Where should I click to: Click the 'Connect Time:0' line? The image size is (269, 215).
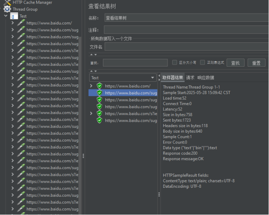pos(177,103)
